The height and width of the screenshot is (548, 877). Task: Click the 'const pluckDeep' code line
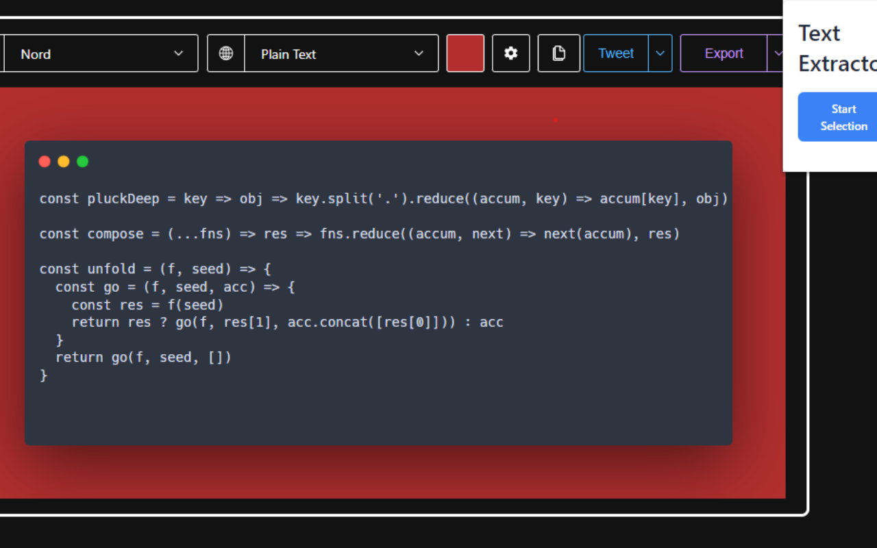click(384, 199)
